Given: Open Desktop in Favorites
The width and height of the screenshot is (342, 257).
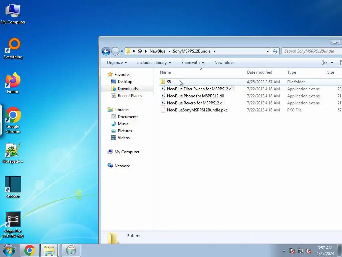Looking at the screenshot, I should coord(125,82).
